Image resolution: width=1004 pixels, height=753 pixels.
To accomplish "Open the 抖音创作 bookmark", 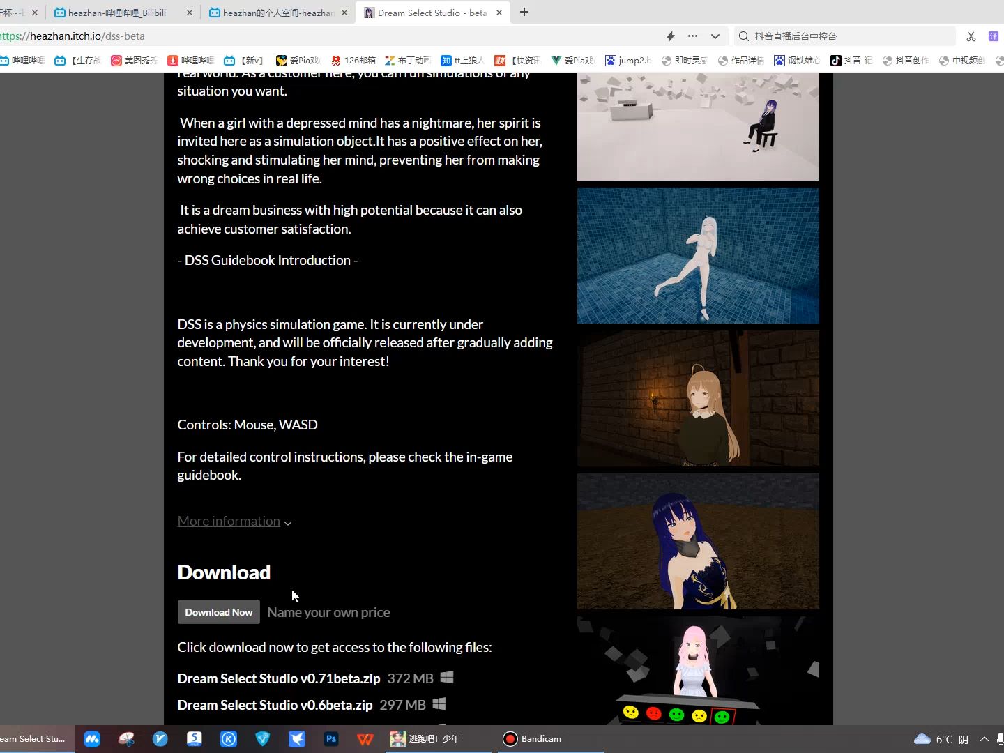I will click(x=906, y=61).
